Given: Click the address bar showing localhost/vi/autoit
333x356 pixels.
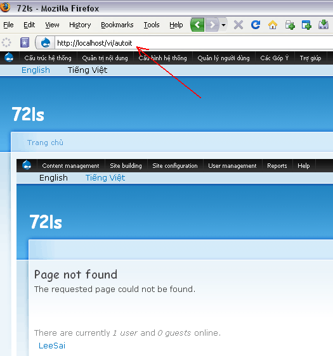Looking at the screenshot, I should (x=193, y=42).
